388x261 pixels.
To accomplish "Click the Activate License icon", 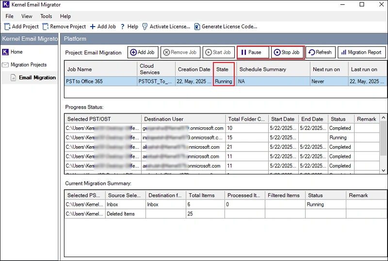I will click(x=145, y=27).
